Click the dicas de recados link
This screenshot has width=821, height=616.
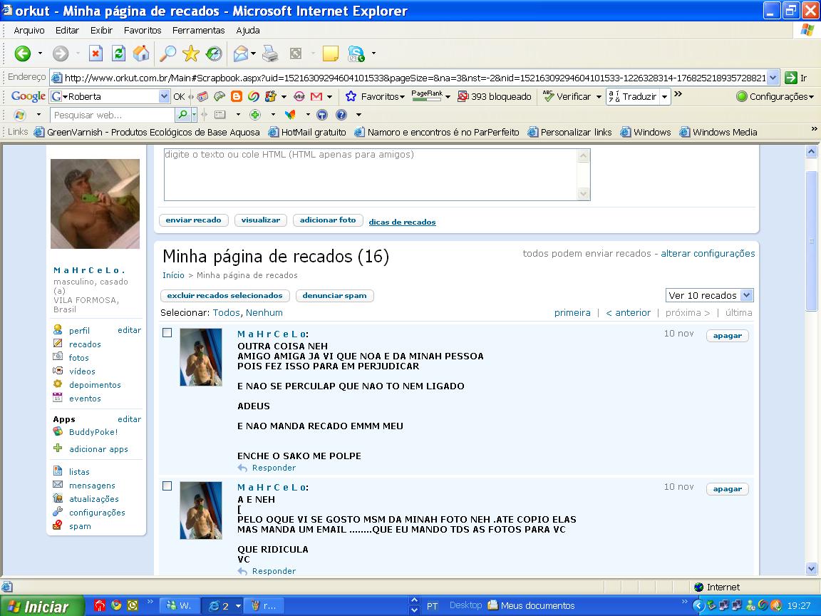point(402,222)
